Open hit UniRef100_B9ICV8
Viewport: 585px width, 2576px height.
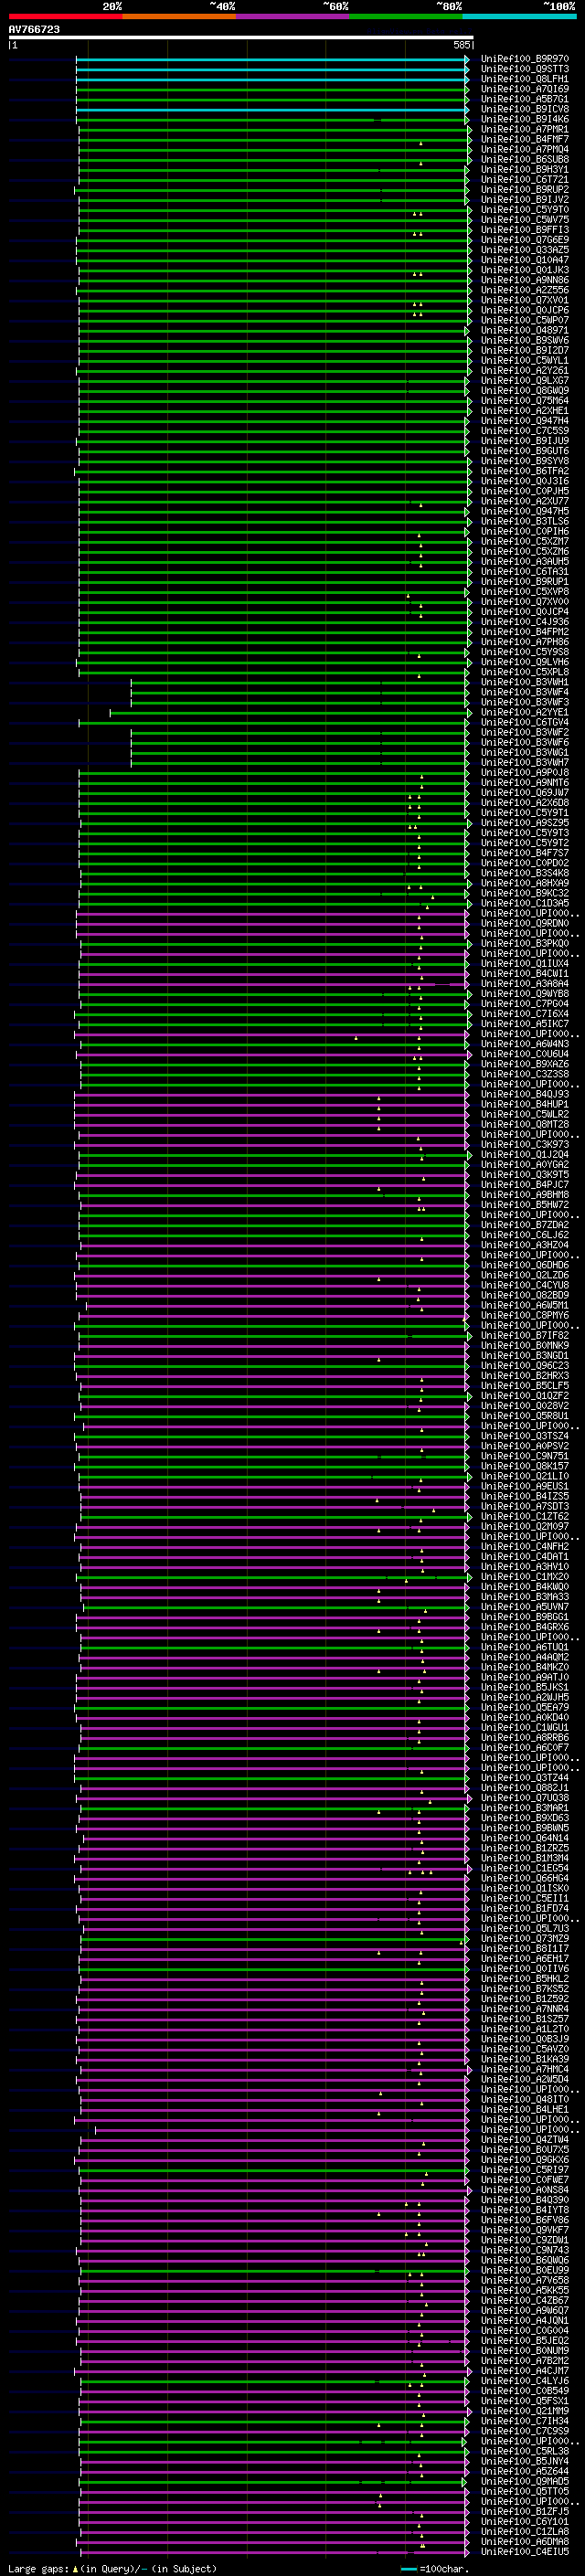pos(524,110)
